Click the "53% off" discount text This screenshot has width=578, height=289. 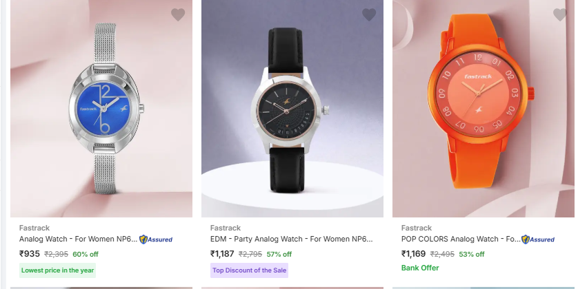(x=471, y=255)
